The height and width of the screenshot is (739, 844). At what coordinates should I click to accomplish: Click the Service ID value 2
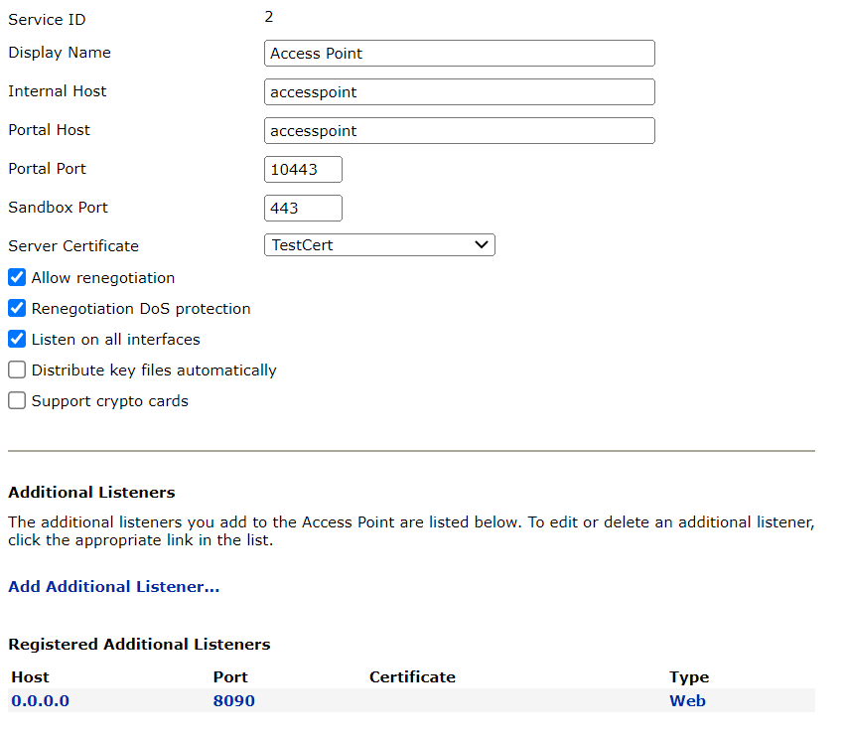[269, 17]
